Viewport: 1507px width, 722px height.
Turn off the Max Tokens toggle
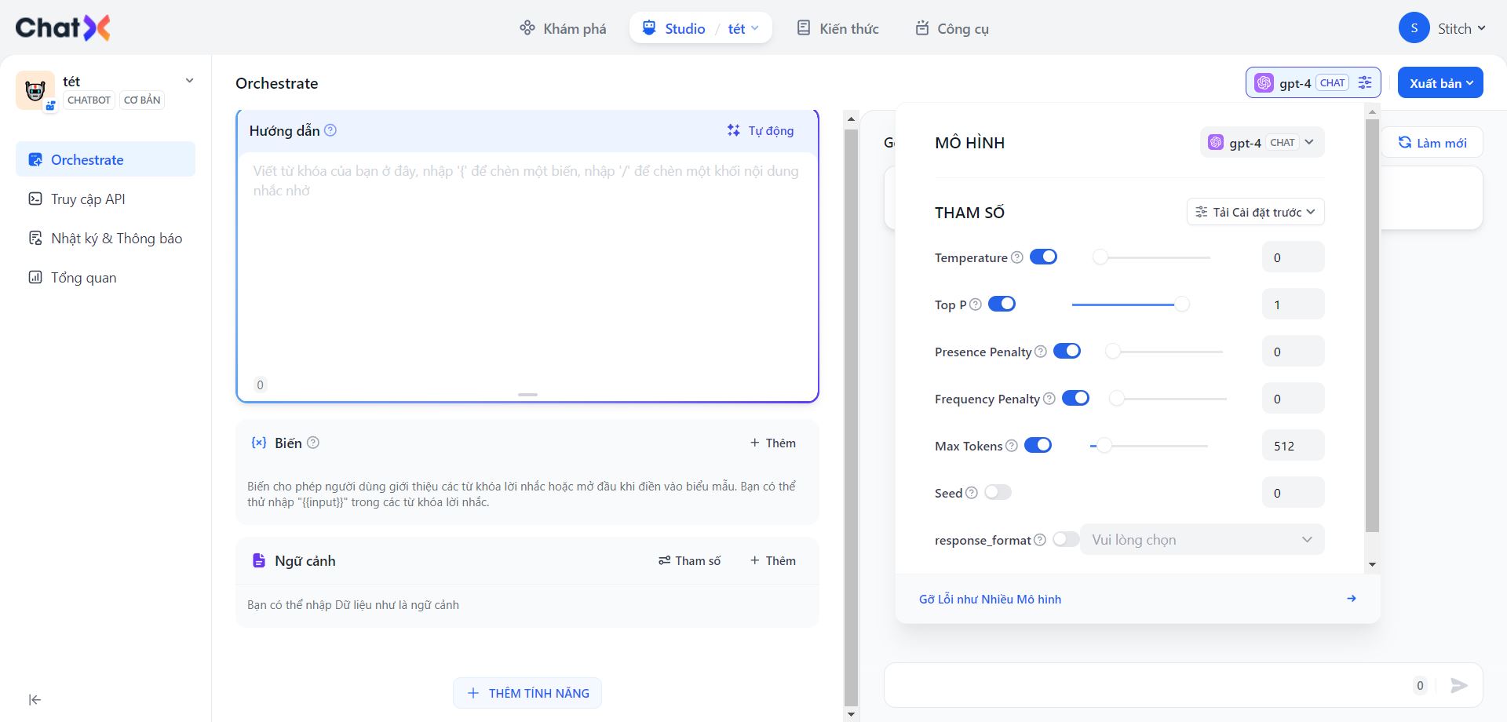click(x=1038, y=446)
